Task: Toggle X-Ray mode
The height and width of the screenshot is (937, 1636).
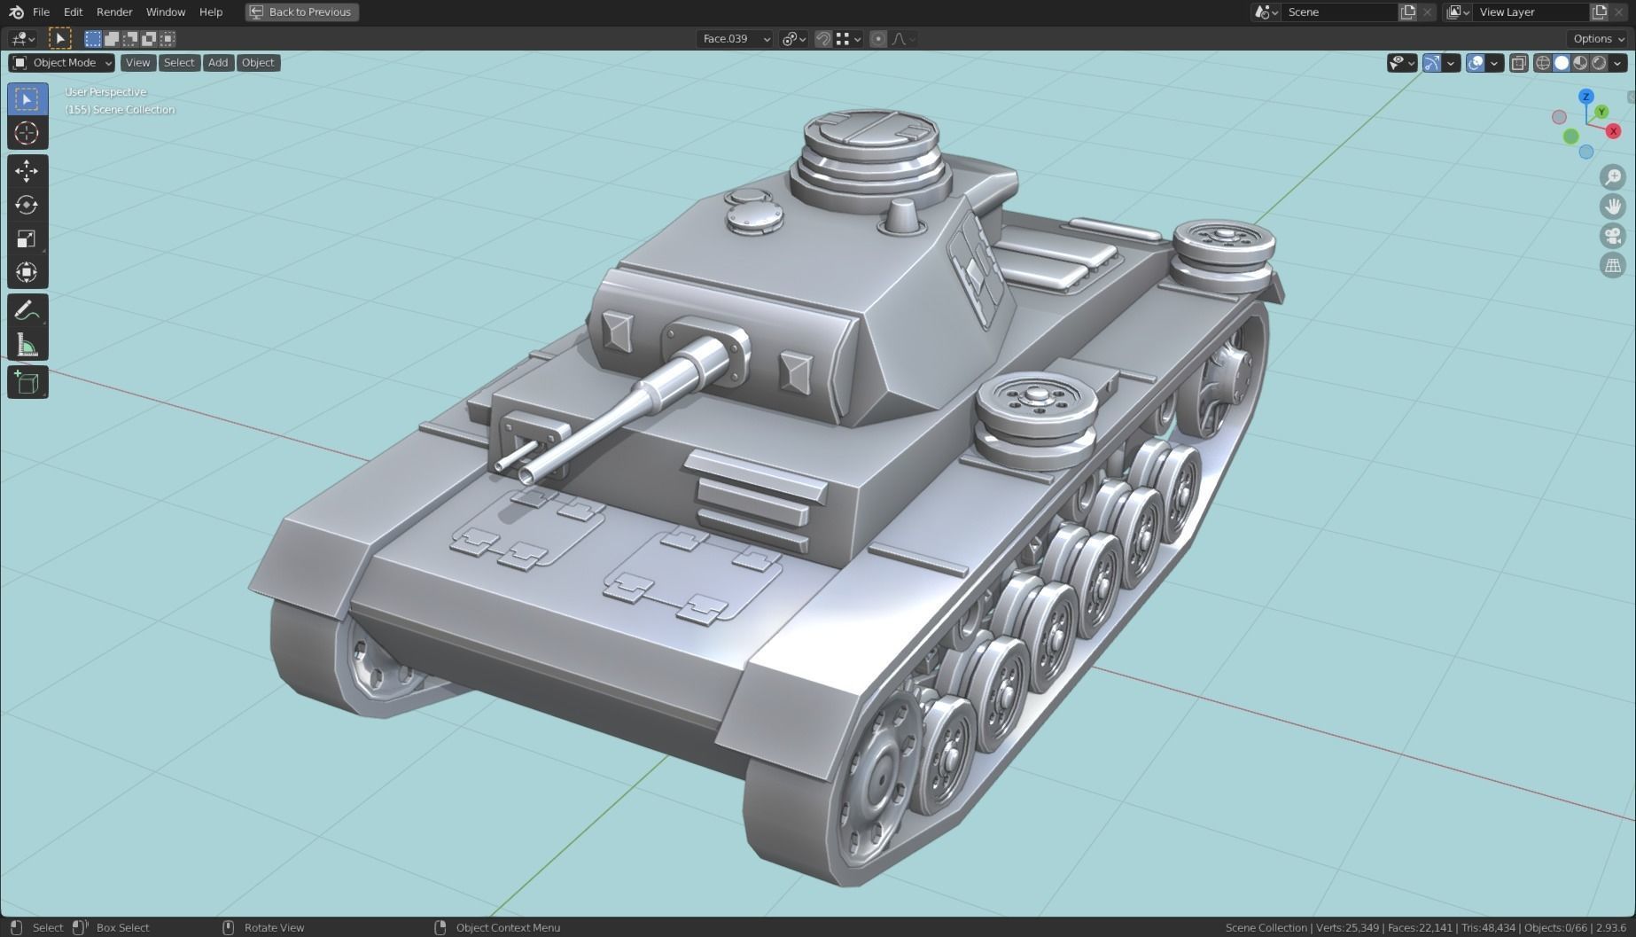Action: pyautogui.click(x=1518, y=62)
